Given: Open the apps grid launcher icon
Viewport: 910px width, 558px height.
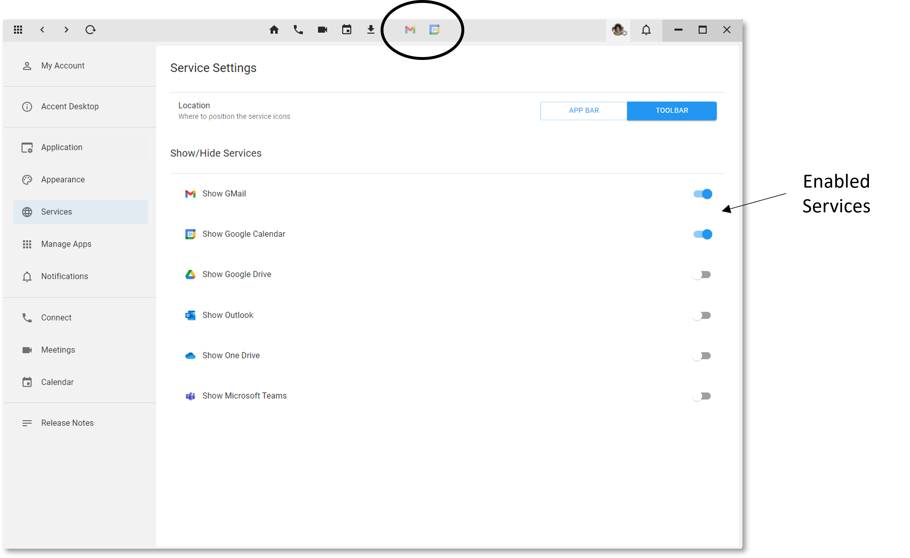Looking at the screenshot, I should click(x=18, y=30).
